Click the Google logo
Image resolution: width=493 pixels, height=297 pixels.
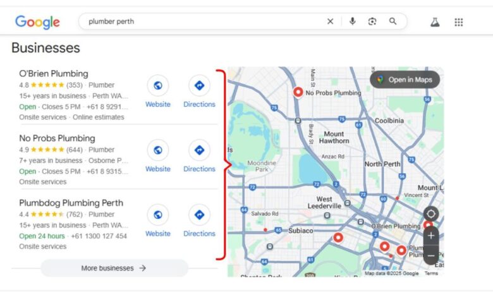click(x=37, y=22)
